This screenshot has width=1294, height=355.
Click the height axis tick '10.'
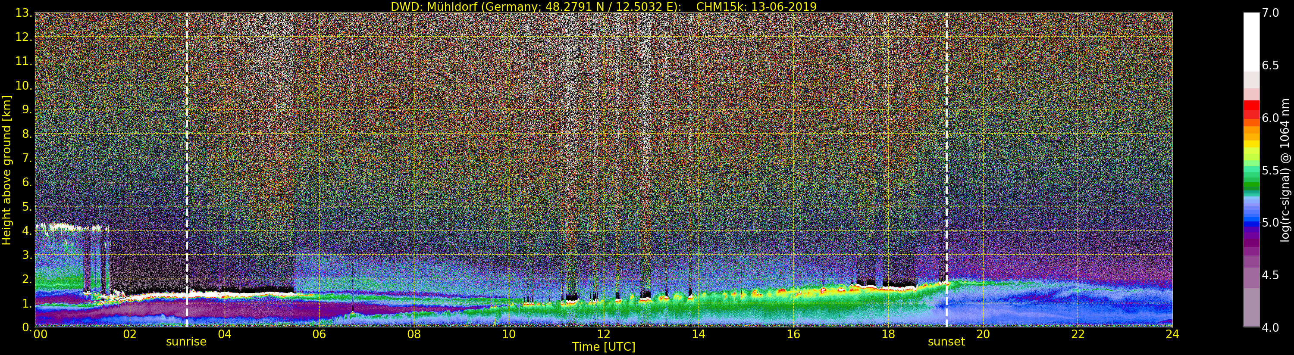point(24,85)
